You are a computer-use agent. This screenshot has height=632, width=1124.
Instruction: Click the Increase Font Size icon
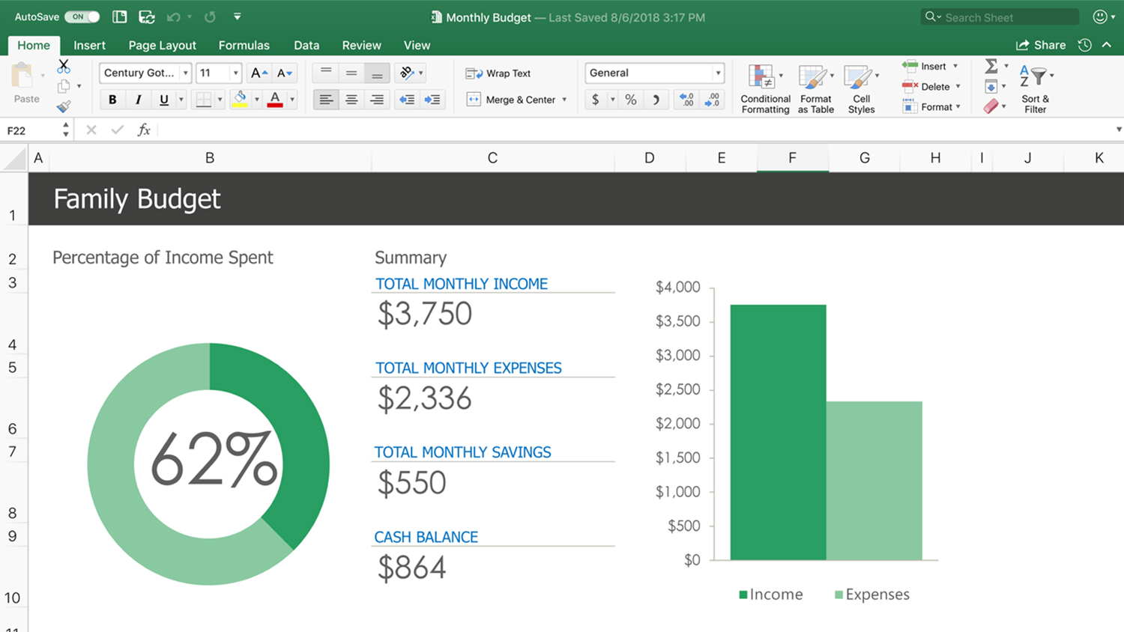click(259, 73)
